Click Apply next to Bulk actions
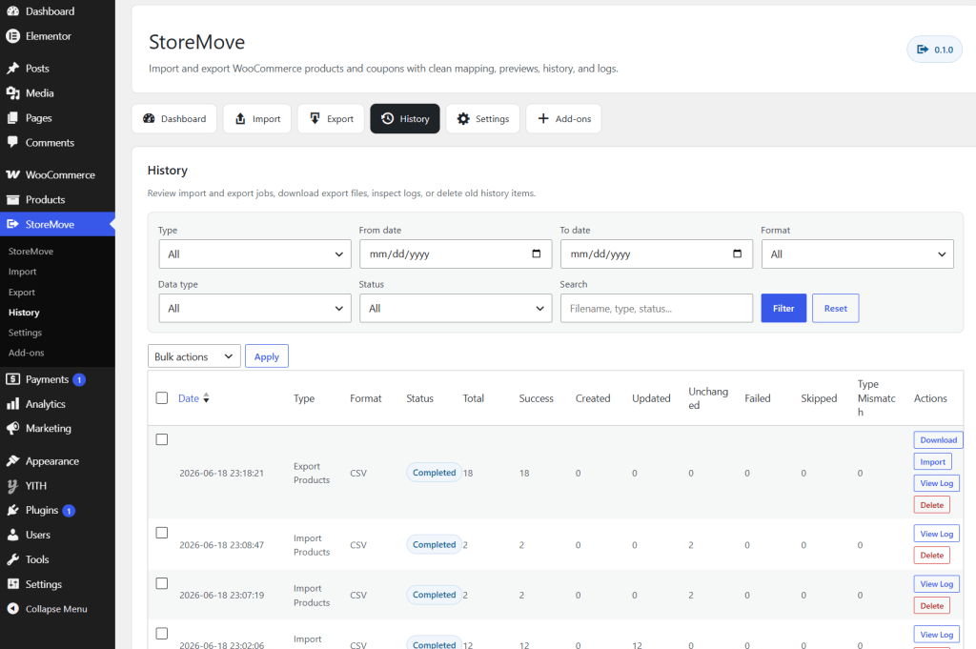 (x=267, y=356)
